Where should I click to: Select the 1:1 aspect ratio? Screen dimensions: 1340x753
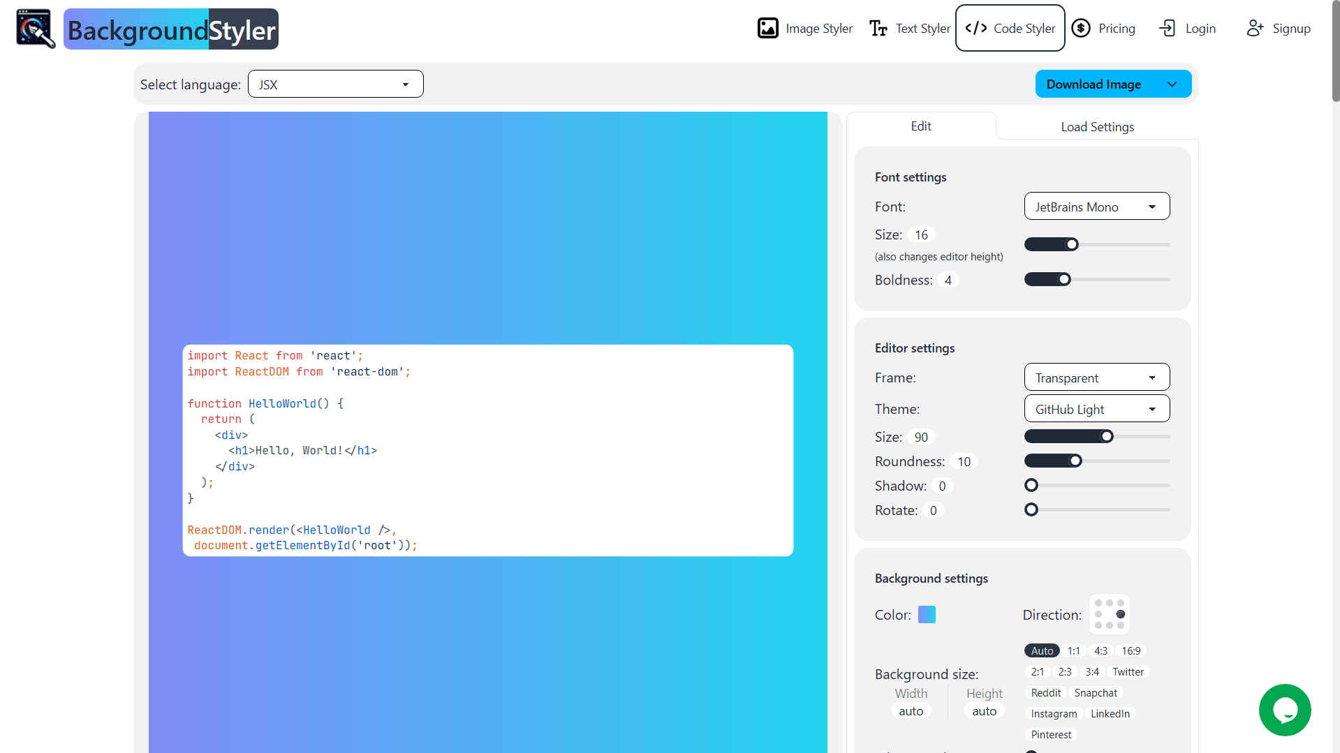[x=1074, y=650]
